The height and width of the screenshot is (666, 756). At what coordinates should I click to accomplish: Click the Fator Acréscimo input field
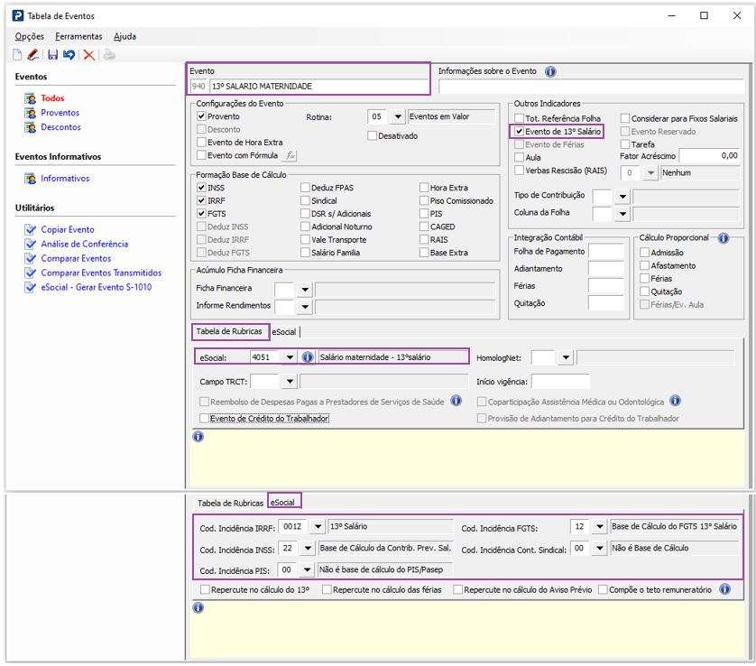pos(709,156)
